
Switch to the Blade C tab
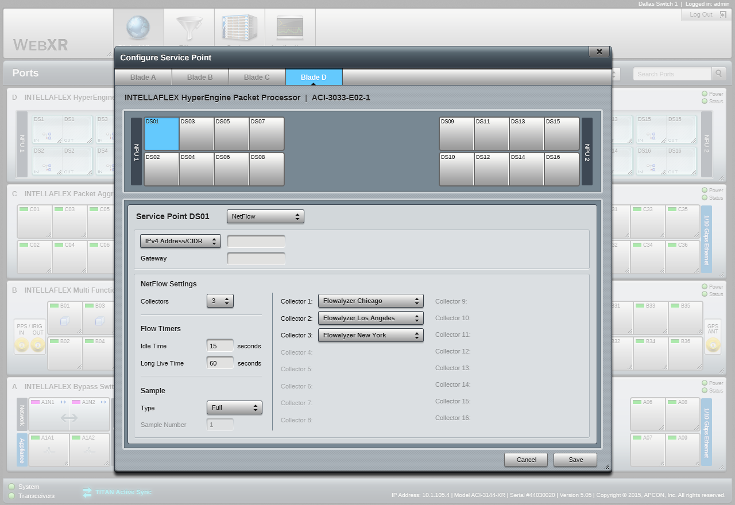point(257,77)
